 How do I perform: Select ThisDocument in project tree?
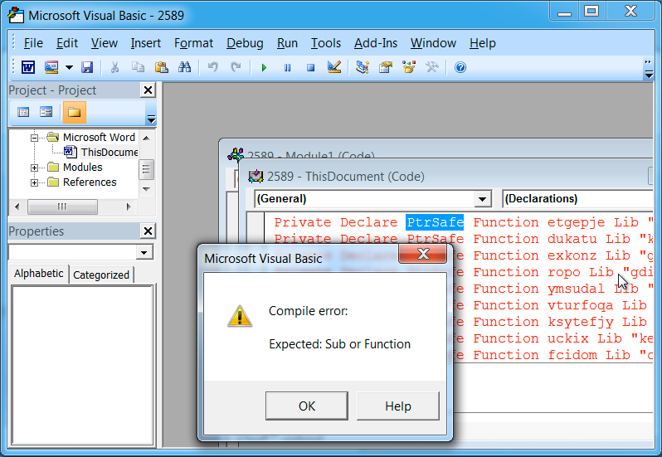click(110, 152)
